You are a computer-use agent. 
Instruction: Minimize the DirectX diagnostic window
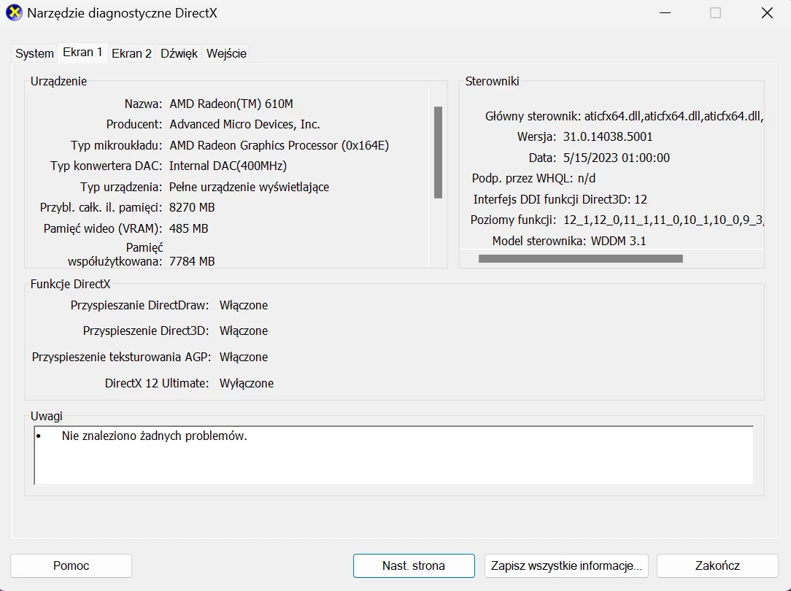[665, 12]
